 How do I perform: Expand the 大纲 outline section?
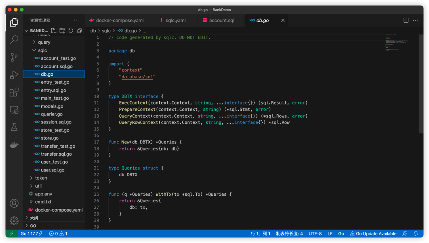pos(54,218)
